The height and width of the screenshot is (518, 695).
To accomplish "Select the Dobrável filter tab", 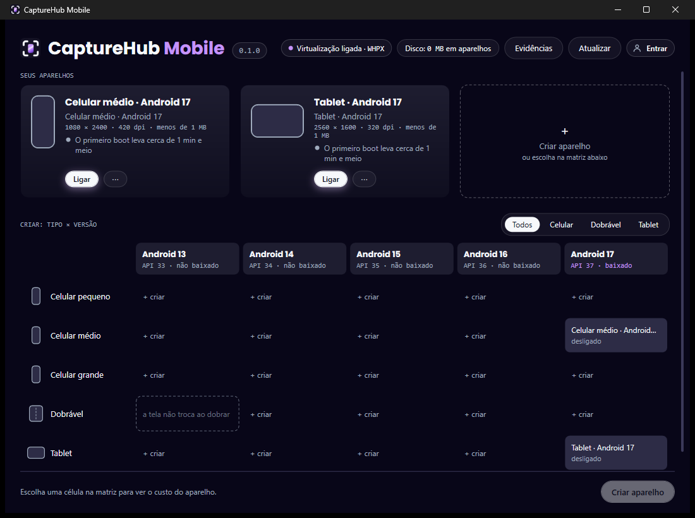I will (x=605, y=225).
